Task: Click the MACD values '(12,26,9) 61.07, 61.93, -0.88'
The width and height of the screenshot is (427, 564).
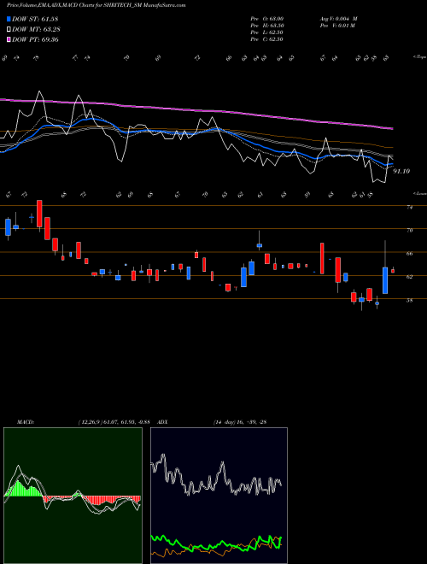Action: (114, 422)
